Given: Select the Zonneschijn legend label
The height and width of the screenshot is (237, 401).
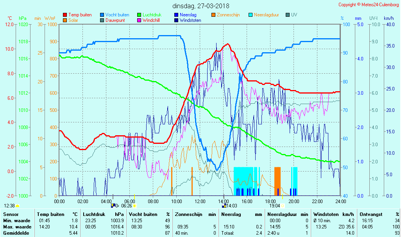Looking at the screenshot, I should click(228, 15).
